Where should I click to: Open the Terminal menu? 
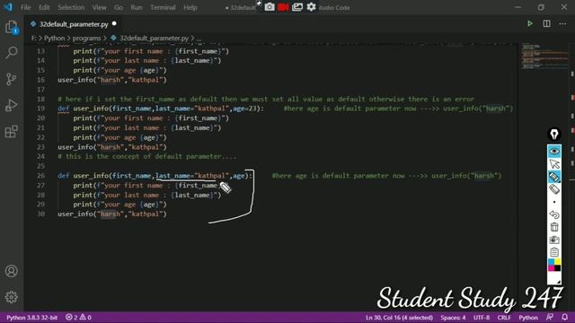pyautogui.click(x=163, y=7)
